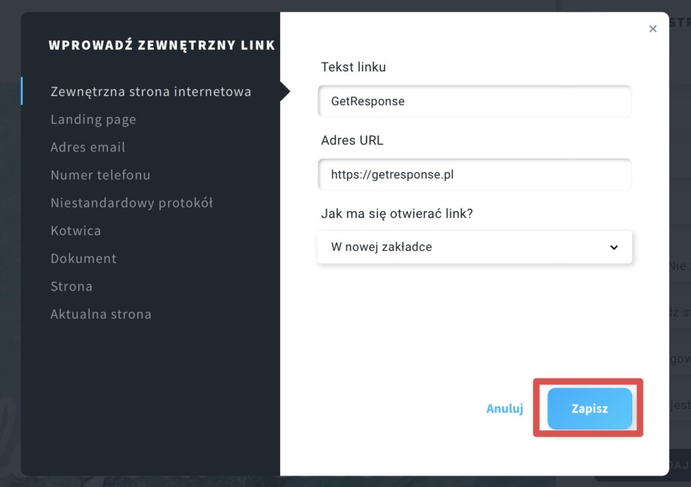
Task: Click the 'Jak ma się otwierać link?' label
Action: (x=397, y=214)
